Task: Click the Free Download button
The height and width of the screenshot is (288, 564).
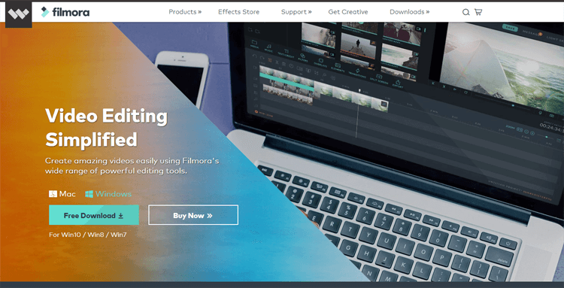Action: click(x=94, y=215)
